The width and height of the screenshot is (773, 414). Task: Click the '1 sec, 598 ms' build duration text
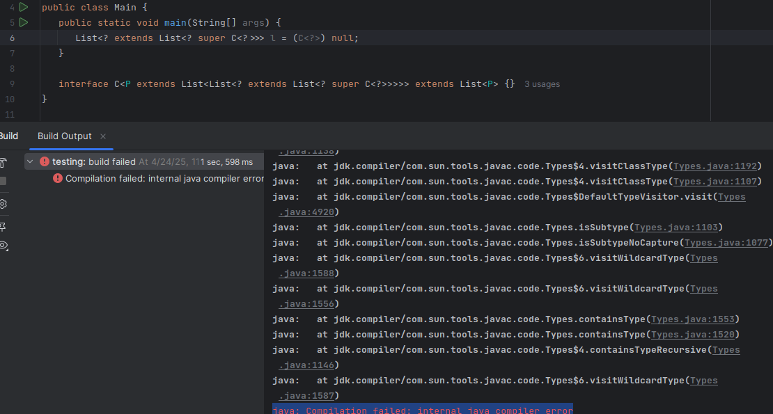click(227, 162)
